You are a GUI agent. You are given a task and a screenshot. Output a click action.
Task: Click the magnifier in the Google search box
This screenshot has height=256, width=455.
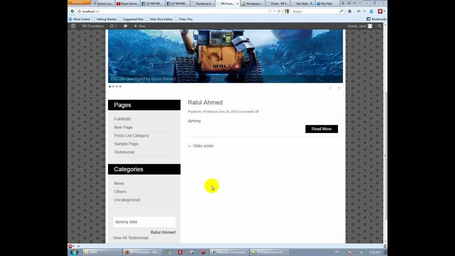[x=341, y=11]
